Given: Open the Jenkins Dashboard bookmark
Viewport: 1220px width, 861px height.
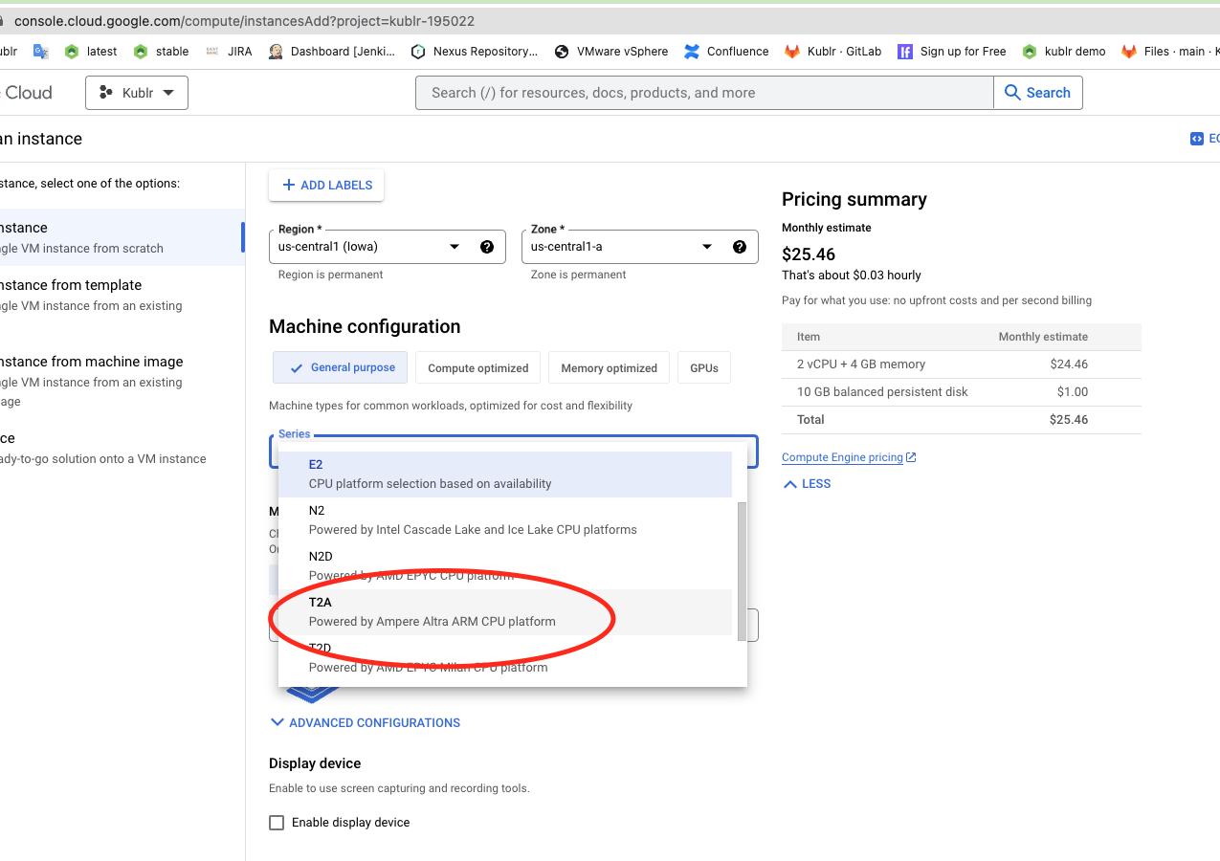Looking at the screenshot, I should 331,52.
